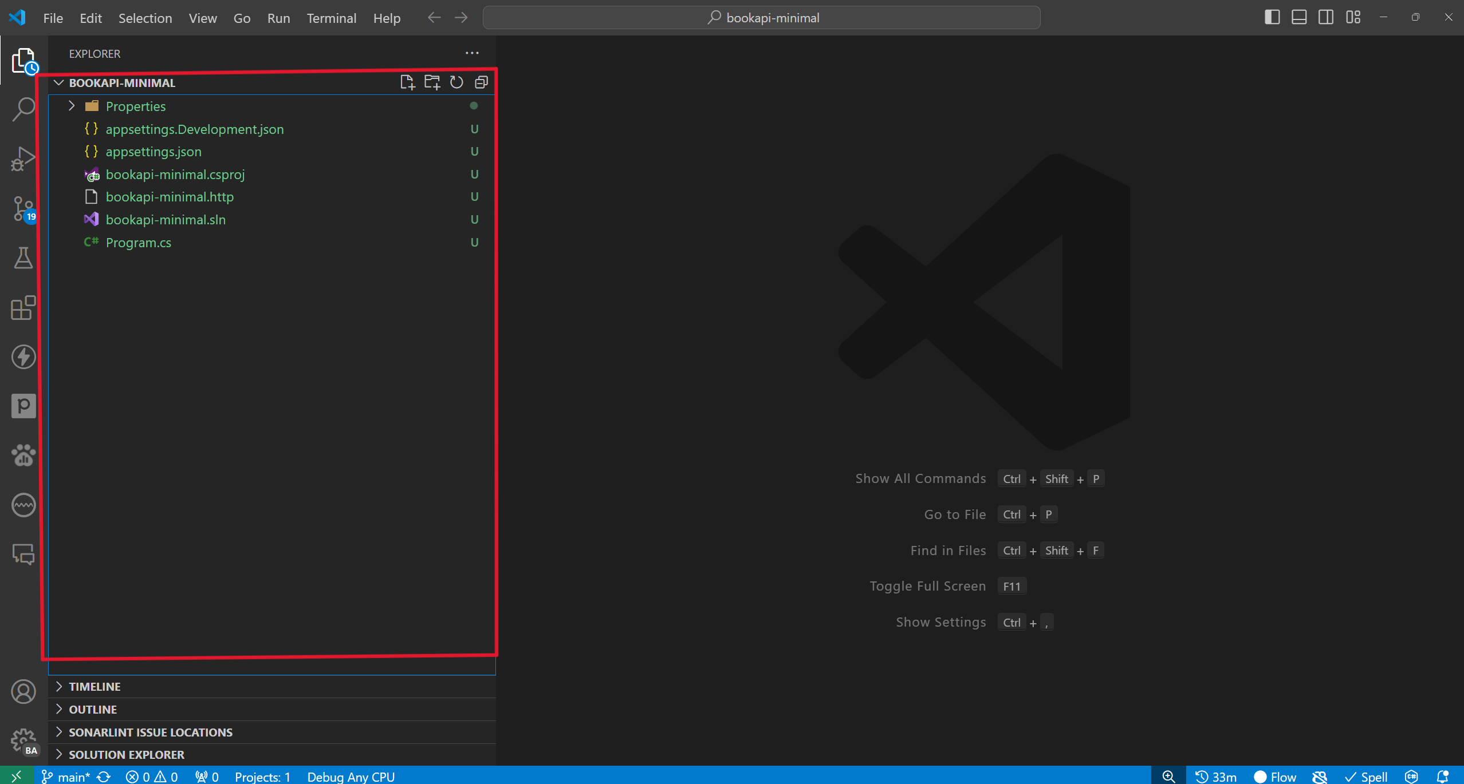Open the Search view
Viewport: 1464px width, 784px height.
coord(23,109)
